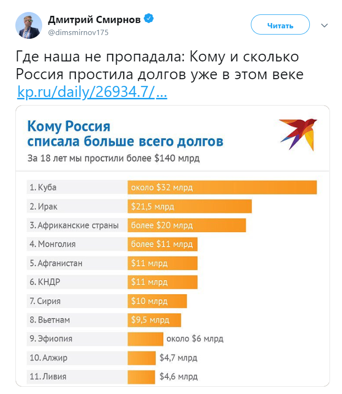
Task: Click Dmitry Smirnov's profile avatar
Action: (29, 25)
